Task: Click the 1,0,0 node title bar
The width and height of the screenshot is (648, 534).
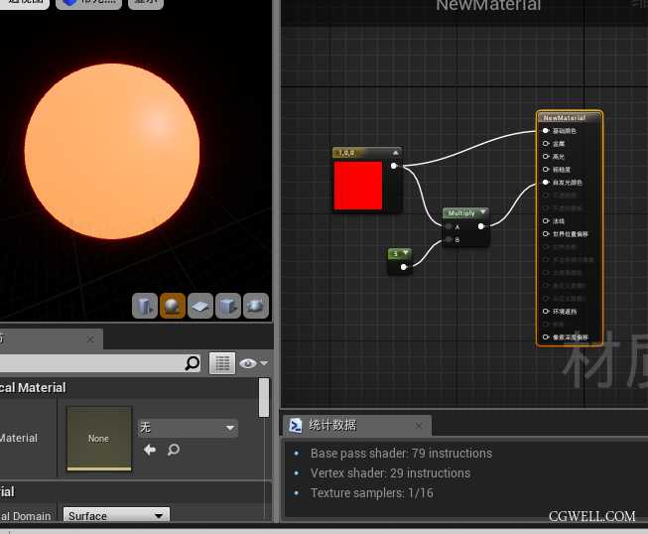Action: 366,153
